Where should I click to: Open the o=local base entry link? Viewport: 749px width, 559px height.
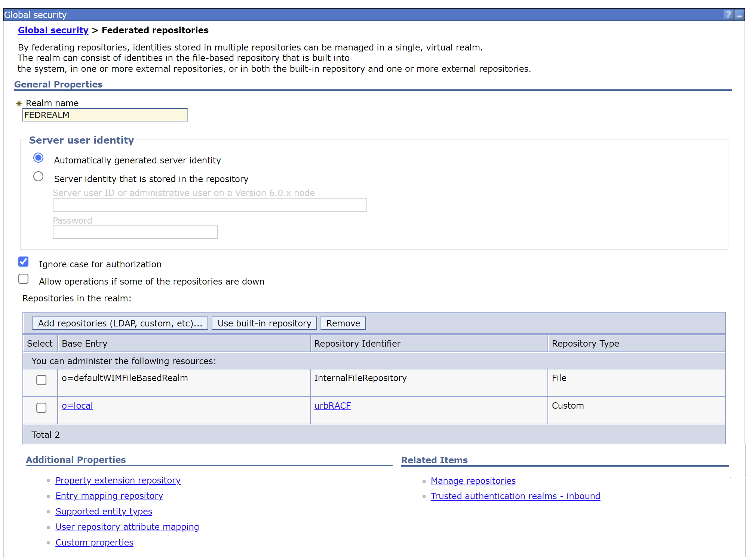coord(77,405)
